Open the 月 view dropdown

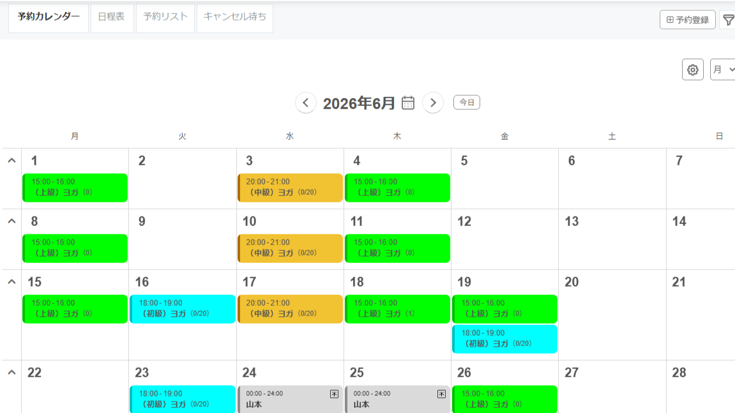pyautogui.click(x=722, y=70)
